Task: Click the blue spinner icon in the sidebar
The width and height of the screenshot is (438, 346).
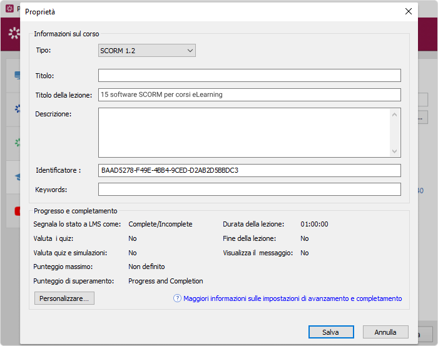Action: coord(18,109)
